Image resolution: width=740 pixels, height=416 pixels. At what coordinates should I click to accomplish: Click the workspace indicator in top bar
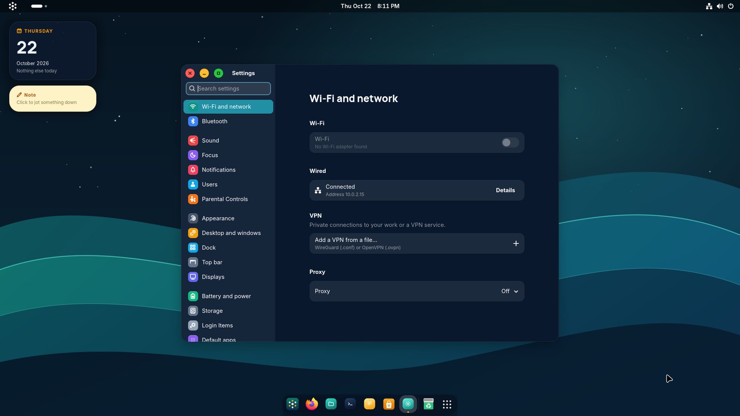pos(39,6)
